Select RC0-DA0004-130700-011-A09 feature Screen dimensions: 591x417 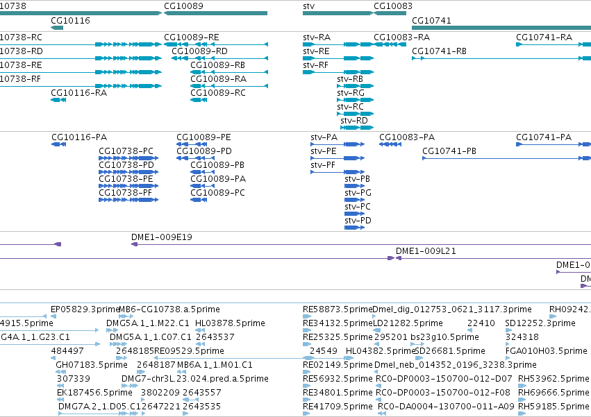tap(382, 414)
